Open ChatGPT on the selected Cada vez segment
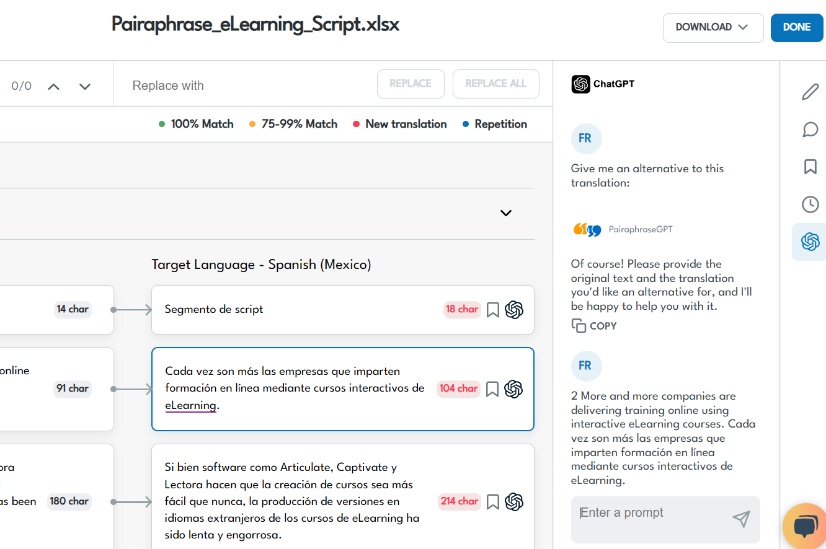Screen dimensions: 826x549 514,389
